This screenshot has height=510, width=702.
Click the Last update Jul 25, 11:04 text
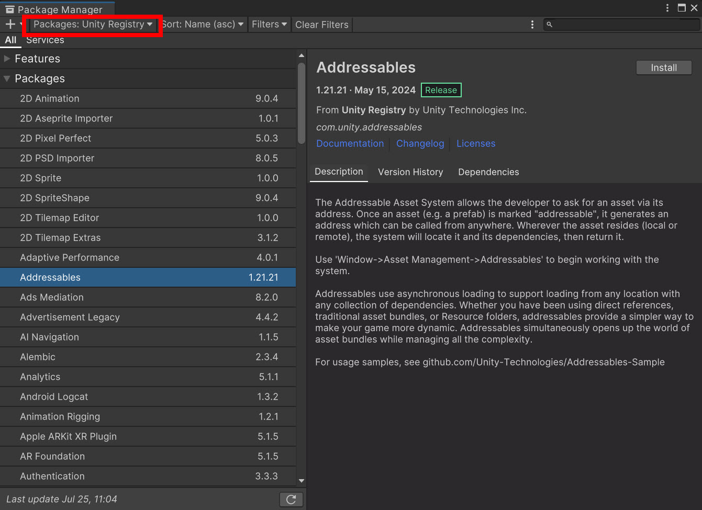[x=62, y=499]
